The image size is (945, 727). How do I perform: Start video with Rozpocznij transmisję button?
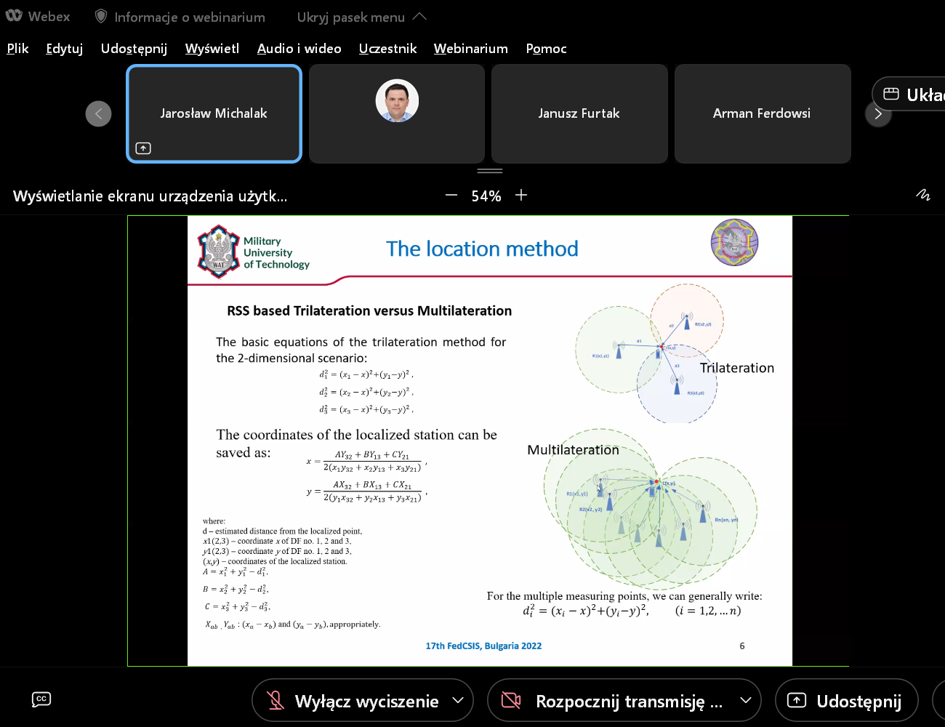coord(614,701)
